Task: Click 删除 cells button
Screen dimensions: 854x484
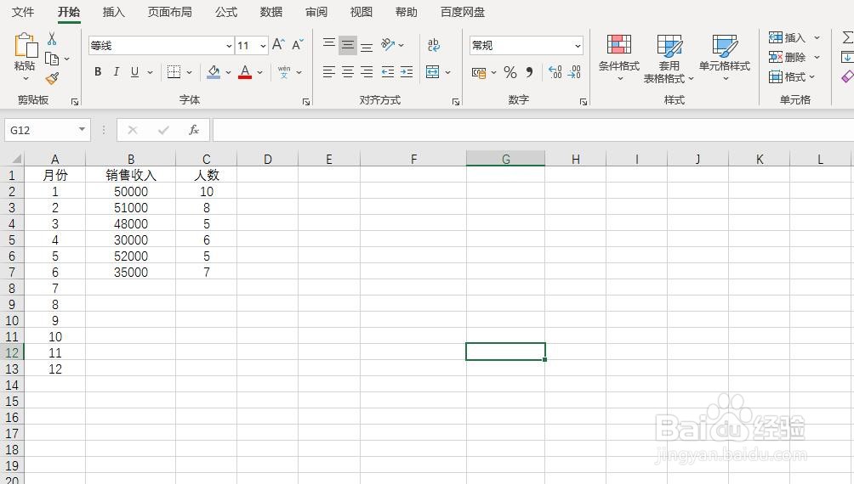Action: click(787, 57)
